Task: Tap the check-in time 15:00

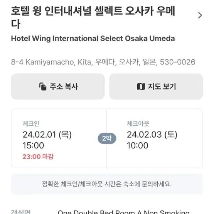Action: tap(33, 145)
